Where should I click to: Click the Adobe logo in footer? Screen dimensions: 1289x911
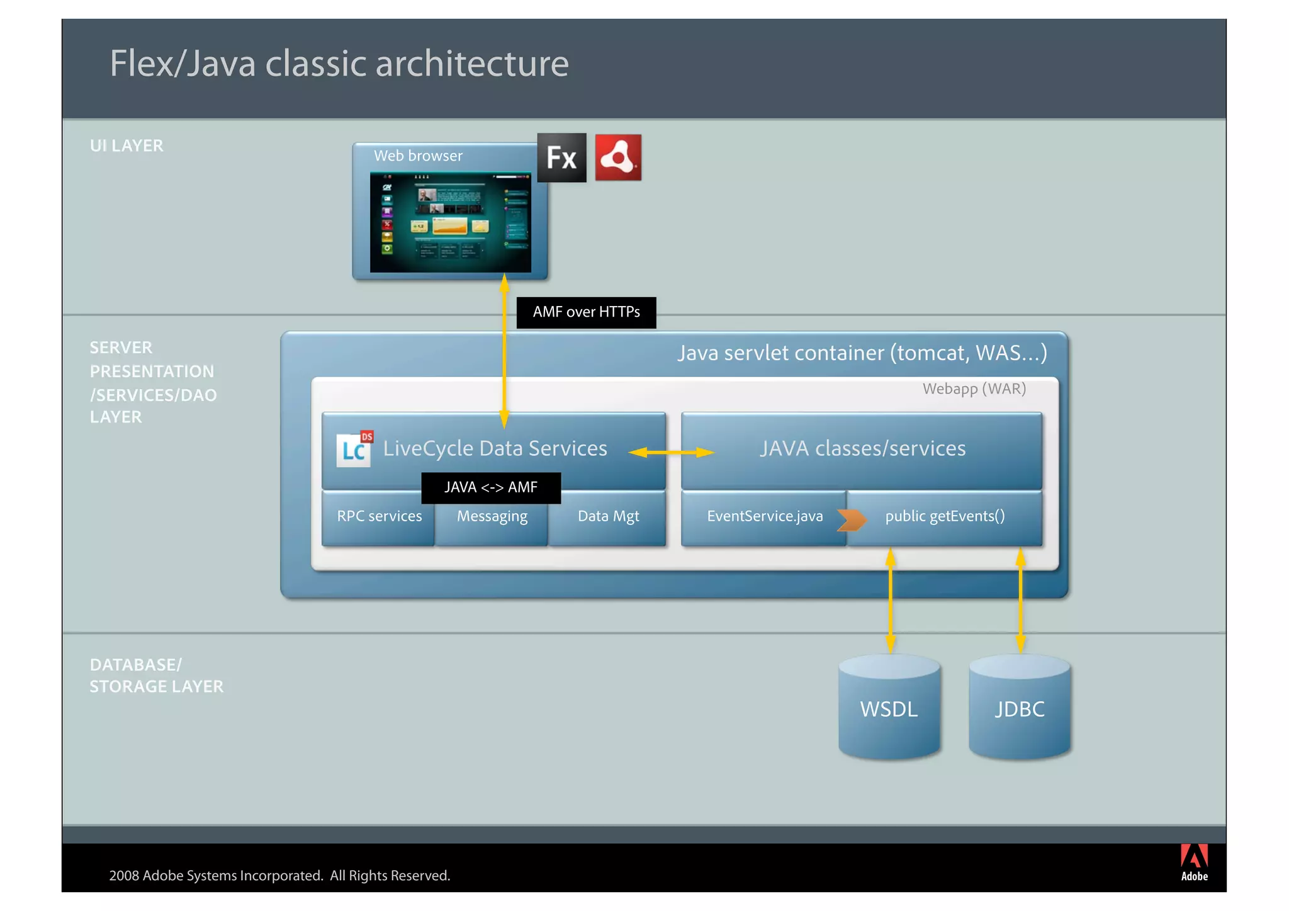1194,863
